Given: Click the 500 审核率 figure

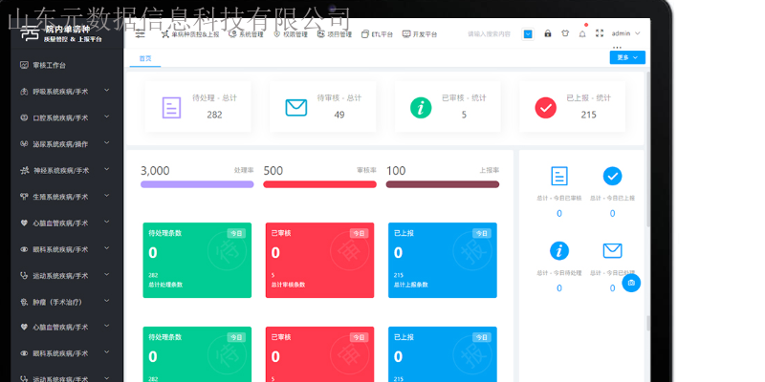Looking at the screenshot, I should [273, 171].
